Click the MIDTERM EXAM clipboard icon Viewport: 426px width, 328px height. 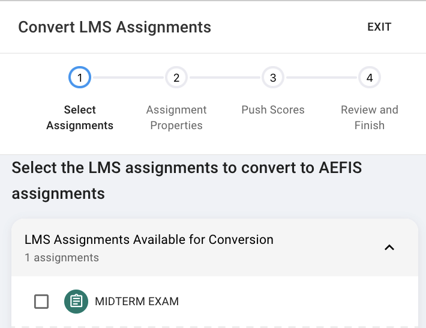(x=76, y=301)
